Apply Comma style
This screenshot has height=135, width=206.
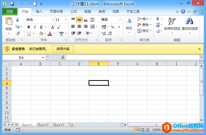pyautogui.click(x=119, y=27)
